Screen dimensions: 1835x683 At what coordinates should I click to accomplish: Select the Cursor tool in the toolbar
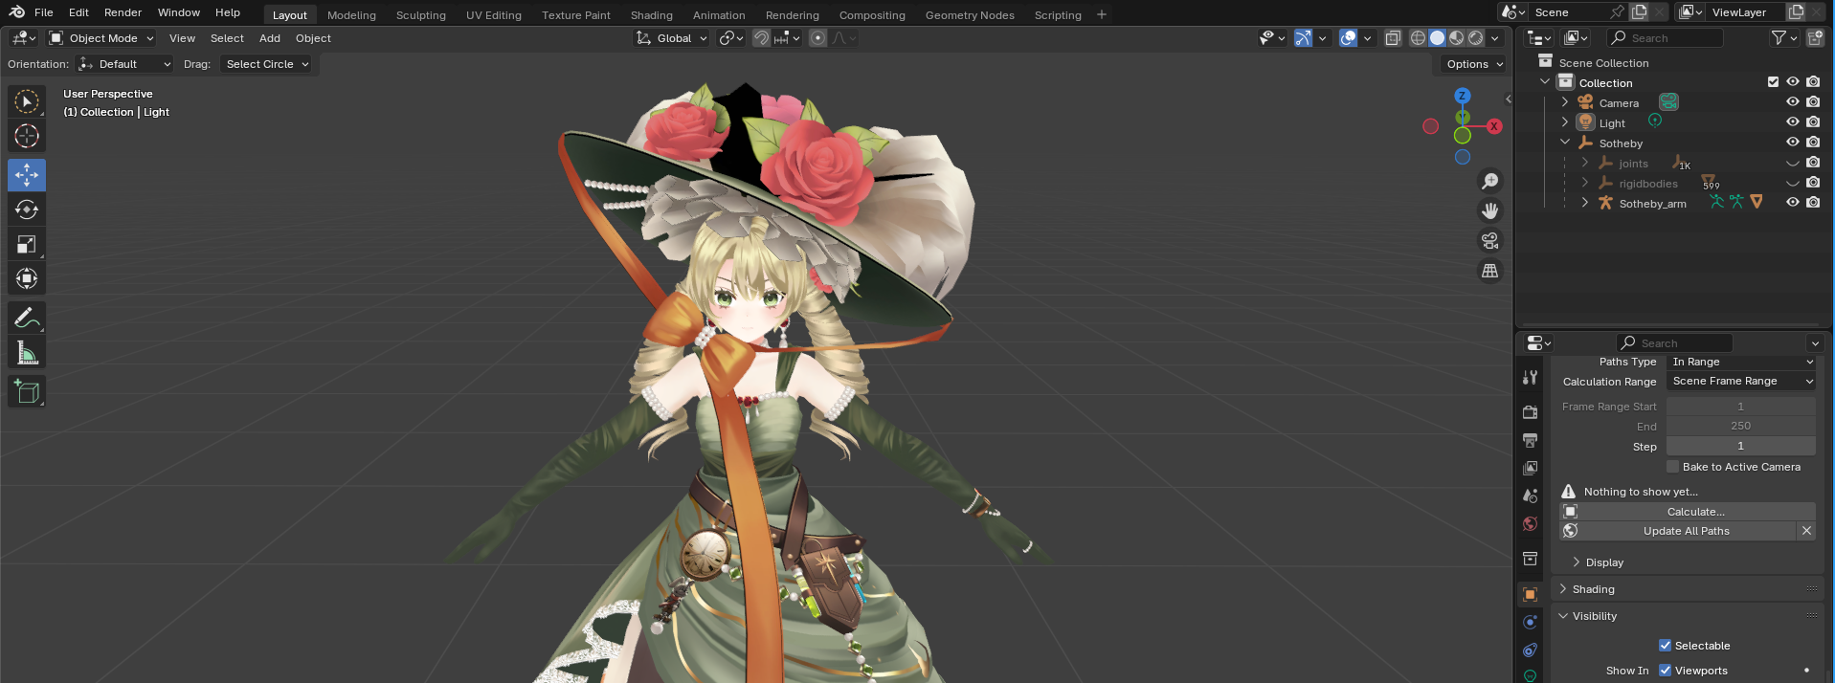click(x=27, y=136)
